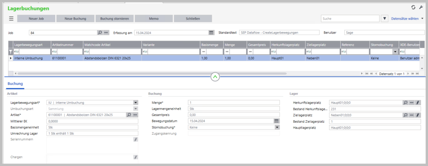Click the Gesamtpreis field showing 0,00
The width and height of the screenshot is (428, 166).
click(x=234, y=115)
